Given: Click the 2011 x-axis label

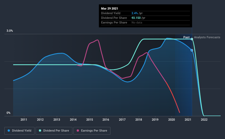Looking at the screenshot, I should [x=24, y=120].
